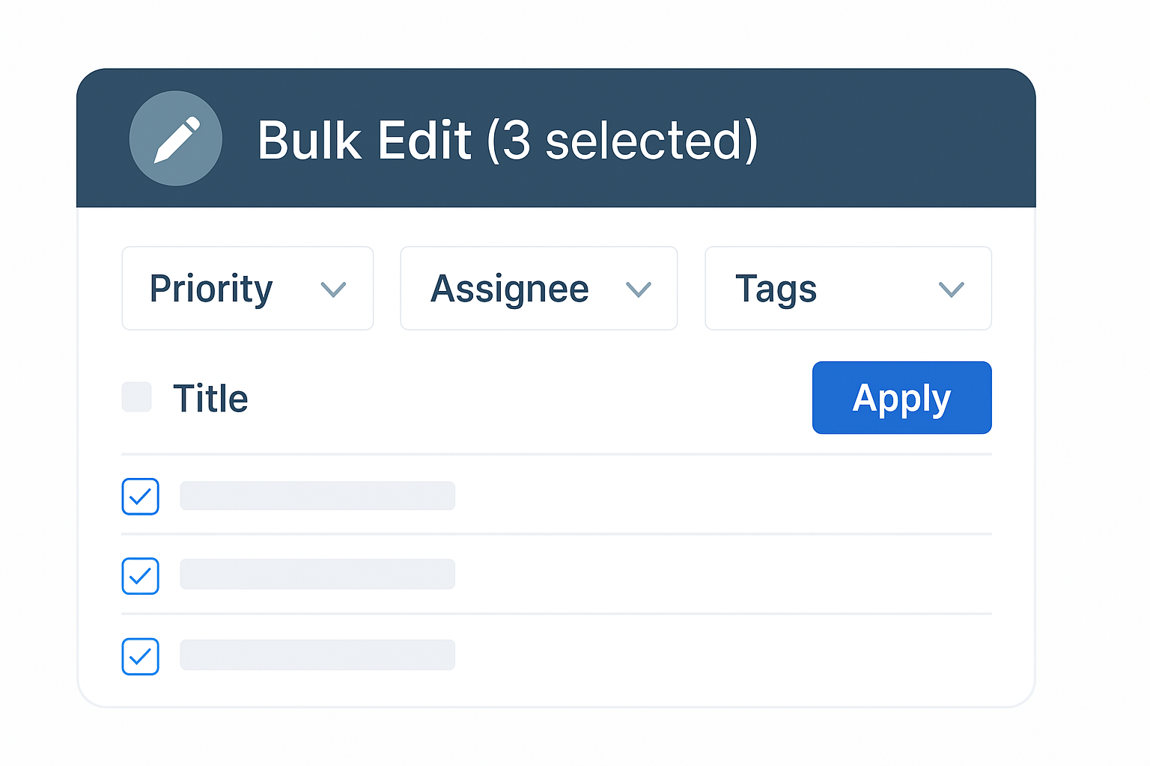Click the first row's placeholder title bar
The height and width of the screenshot is (766, 1150).
pos(317,495)
